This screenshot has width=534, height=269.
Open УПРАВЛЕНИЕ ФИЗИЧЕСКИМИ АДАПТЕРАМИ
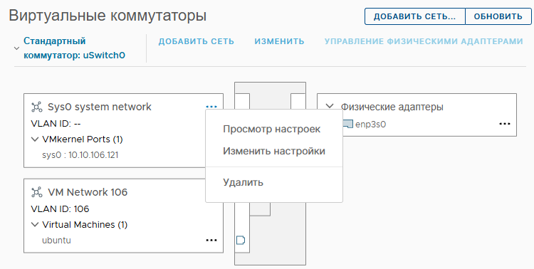coord(424,41)
